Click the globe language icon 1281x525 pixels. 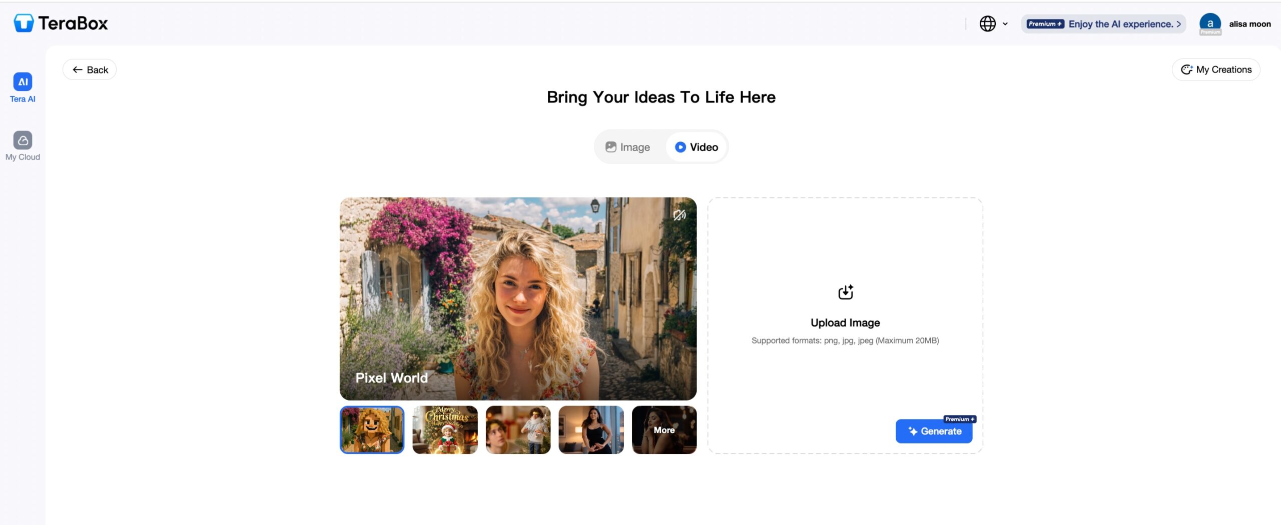click(x=987, y=23)
